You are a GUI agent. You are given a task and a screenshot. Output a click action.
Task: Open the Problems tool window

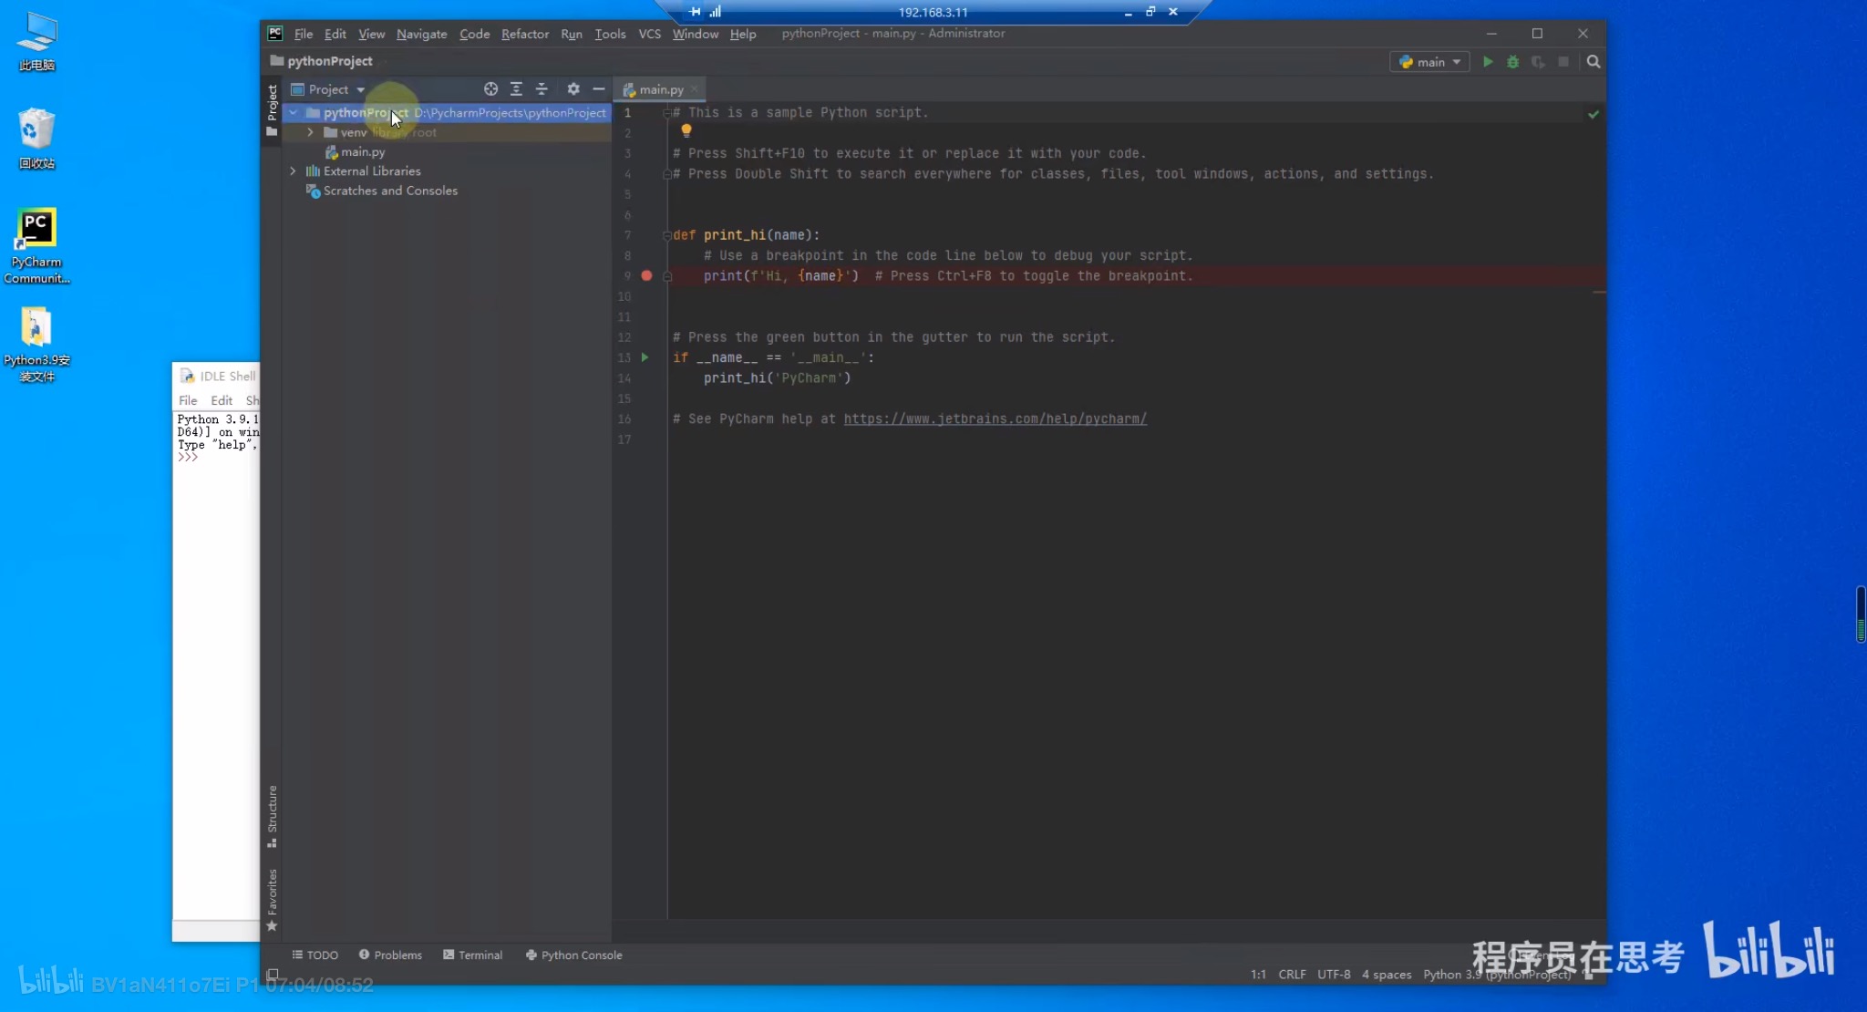(x=390, y=955)
